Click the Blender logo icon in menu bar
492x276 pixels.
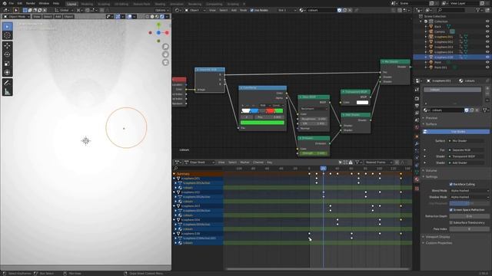point(4,3)
